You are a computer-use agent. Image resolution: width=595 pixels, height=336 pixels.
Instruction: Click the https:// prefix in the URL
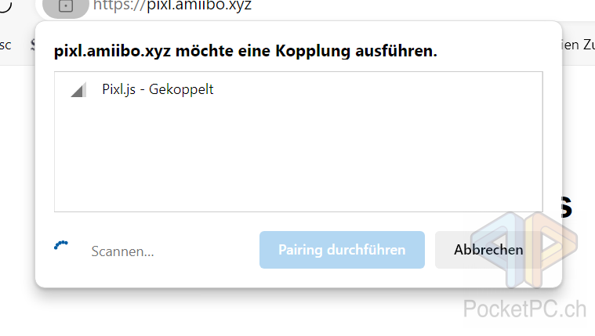[119, 5]
